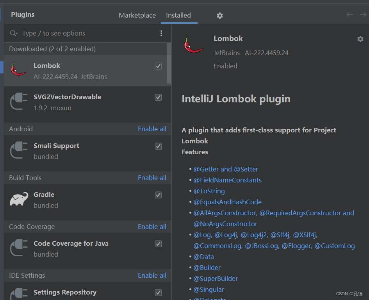Viewport: 369px width, 300px height.
Task: Open the @SuperBuilder link
Action: pyautogui.click(x=216, y=279)
